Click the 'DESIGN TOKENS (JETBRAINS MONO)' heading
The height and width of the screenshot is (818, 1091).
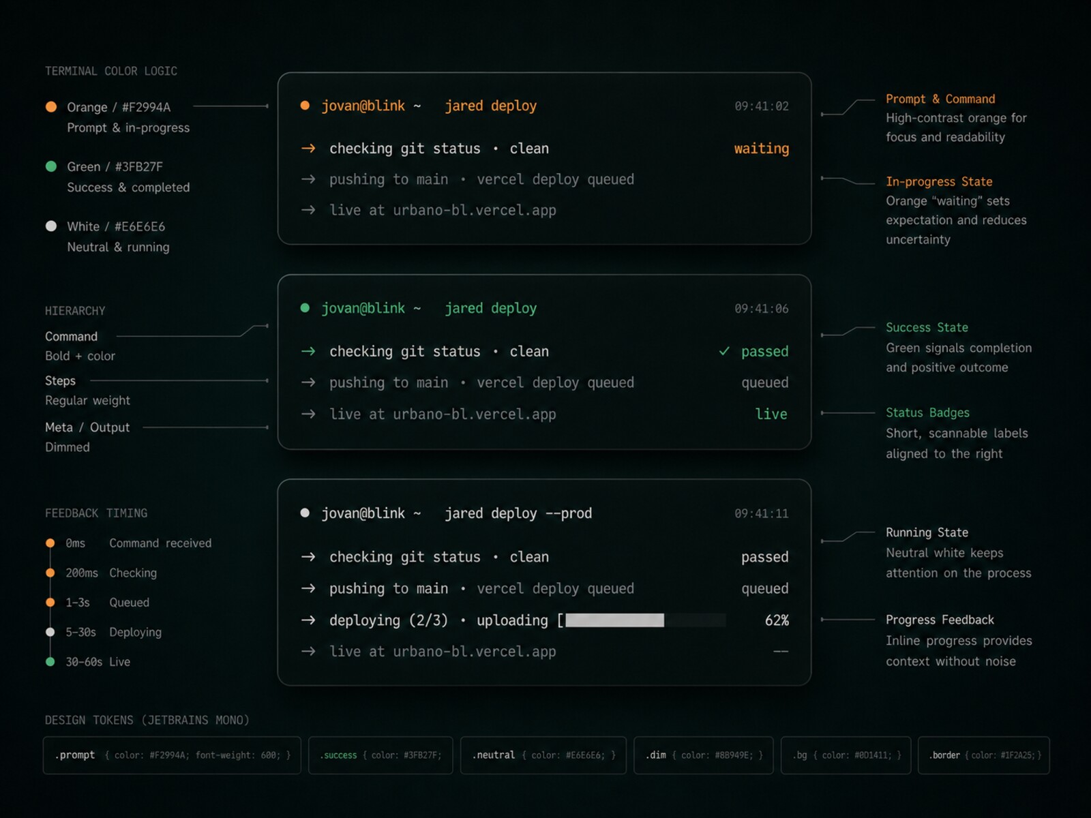(x=147, y=721)
